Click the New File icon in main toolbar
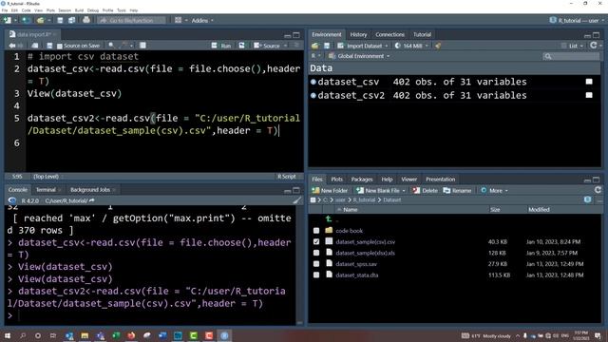This screenshot has height=342, width=608. (x=7, y=20)
